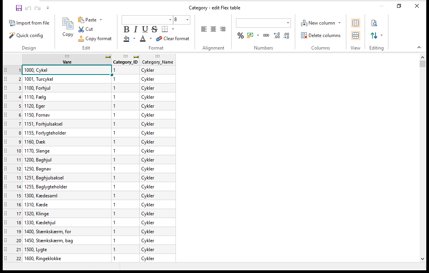Click the Redo arrow in title bar
Screen dimensions: 429x273
37,8
